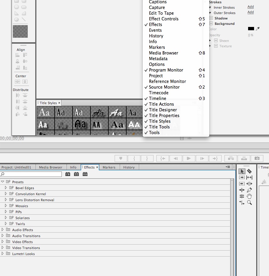The image size is (269, 276).
Task: Open Effects panel flyout menu
Action: 228,167
